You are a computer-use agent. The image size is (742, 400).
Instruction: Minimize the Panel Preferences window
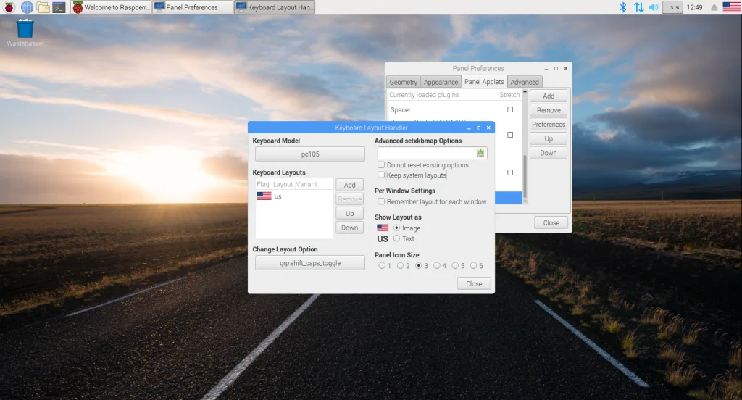pos(546,69)
